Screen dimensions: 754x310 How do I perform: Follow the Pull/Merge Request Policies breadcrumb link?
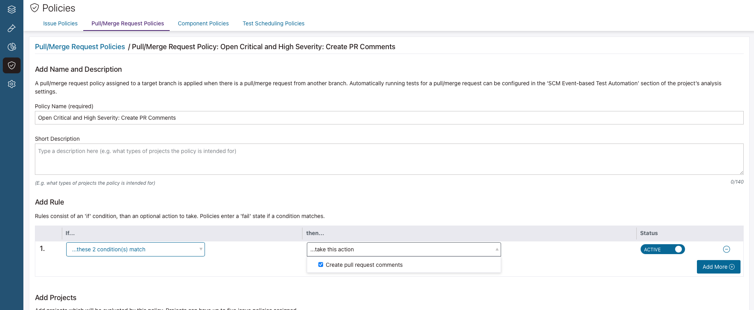(80, 47)
